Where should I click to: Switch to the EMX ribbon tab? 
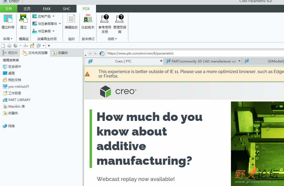coord(47,9)
